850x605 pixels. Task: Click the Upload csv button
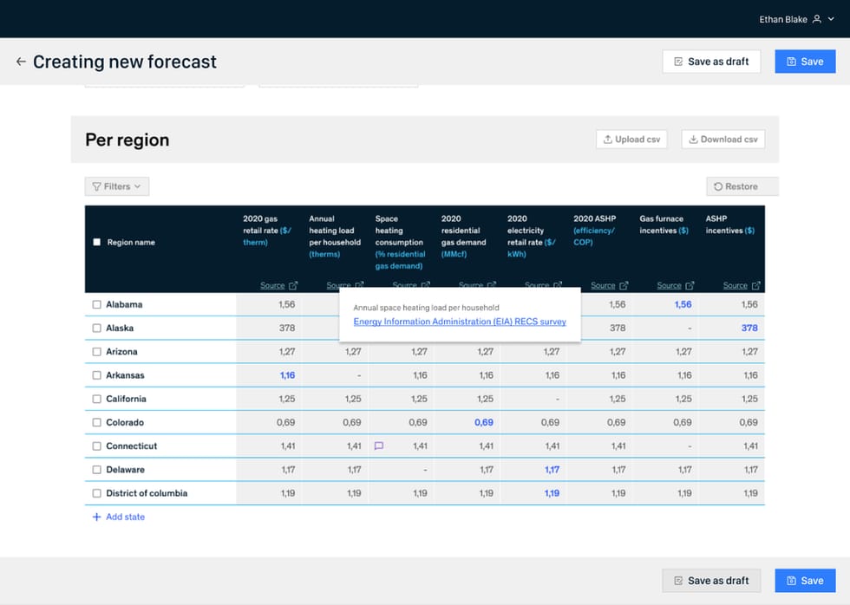pos(631,140)
